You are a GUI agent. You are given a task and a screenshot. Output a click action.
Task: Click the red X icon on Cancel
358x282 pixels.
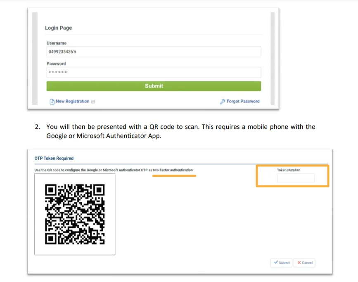299,263
